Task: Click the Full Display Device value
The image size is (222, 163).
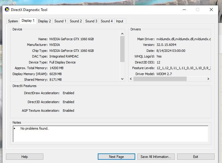Action: tap(62, 62)
